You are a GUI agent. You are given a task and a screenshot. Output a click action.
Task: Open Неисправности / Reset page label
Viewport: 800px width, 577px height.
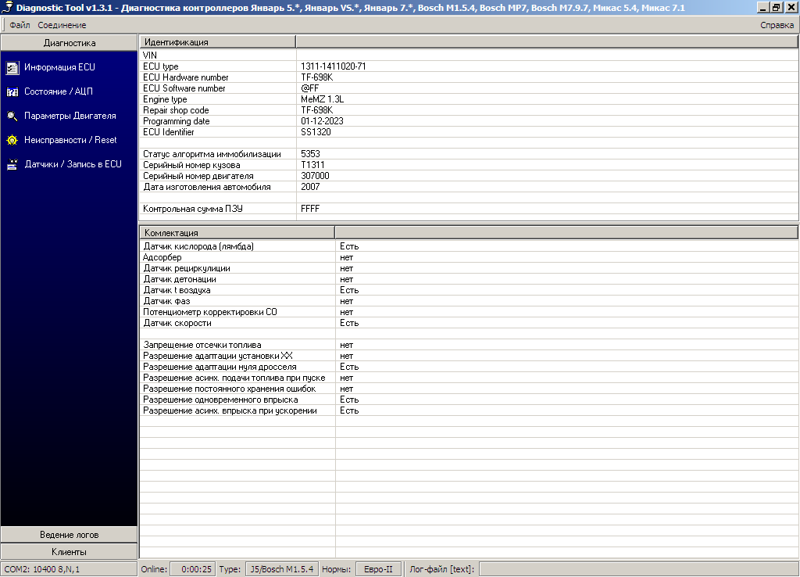(70, 140)
